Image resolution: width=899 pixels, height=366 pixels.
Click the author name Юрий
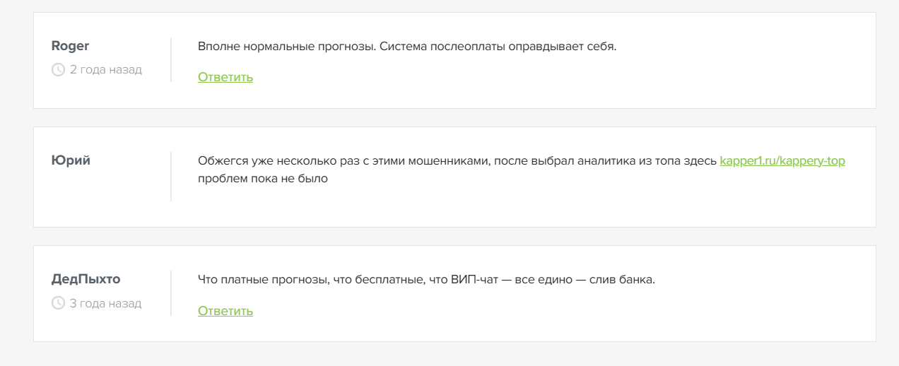[x=71, y=160]
